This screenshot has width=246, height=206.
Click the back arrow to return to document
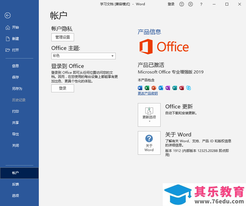click(7, 15)
